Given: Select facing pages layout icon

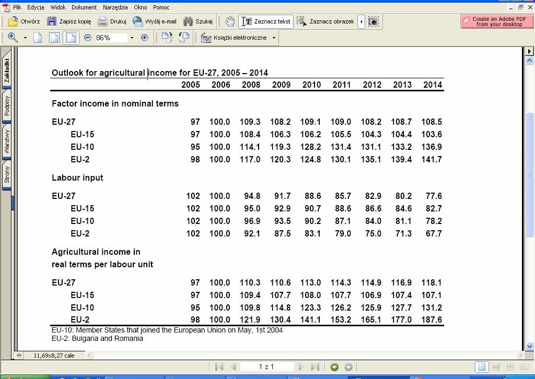Looking at the screenshot, I should click(524, 366).
